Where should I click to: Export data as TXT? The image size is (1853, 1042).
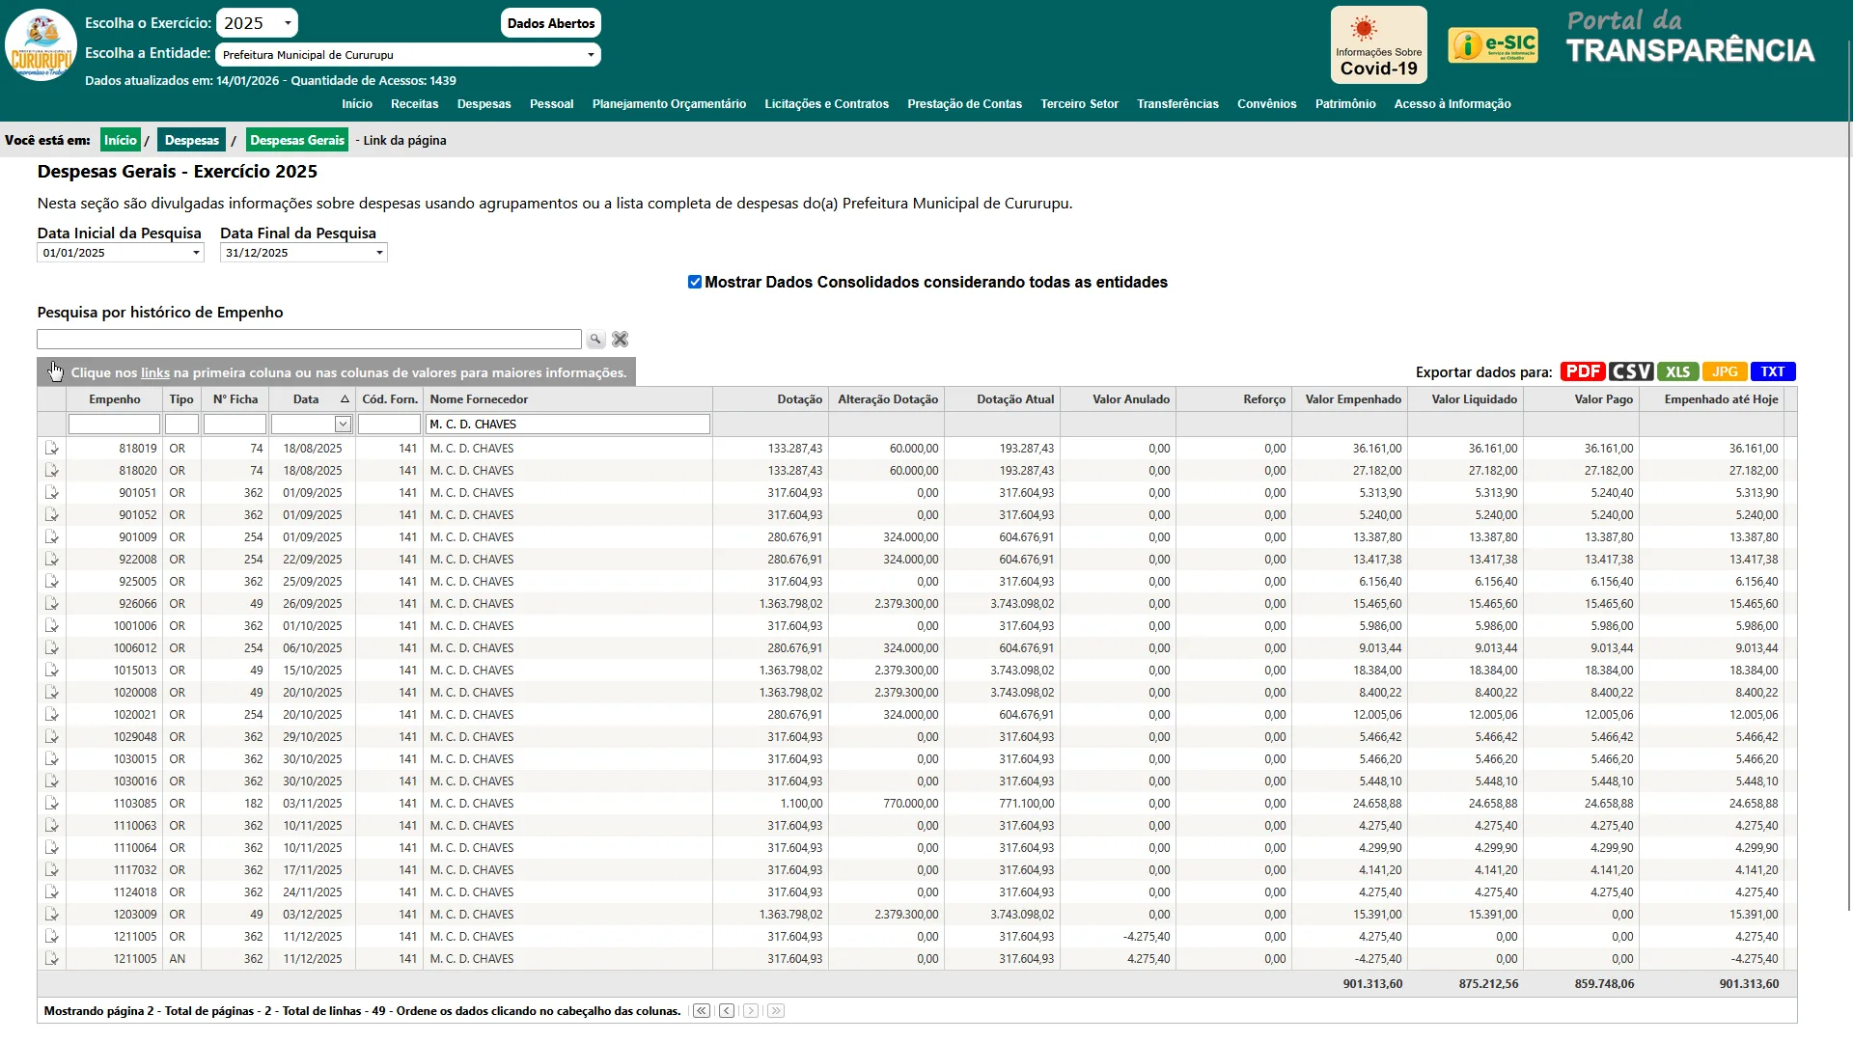[x=1773, y=371]
